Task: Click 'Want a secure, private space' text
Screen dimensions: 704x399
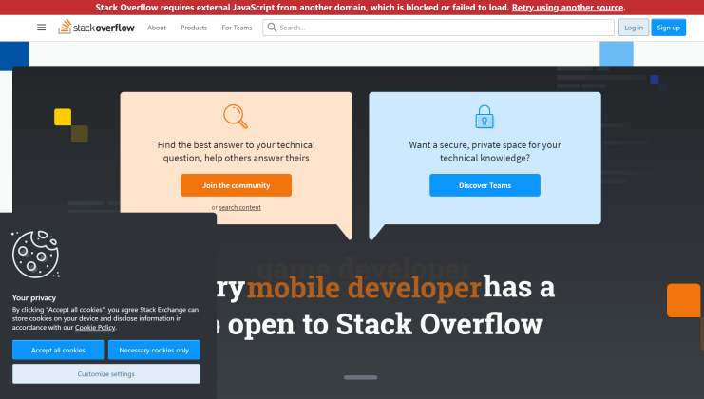Action: click(x=485, y=151)
